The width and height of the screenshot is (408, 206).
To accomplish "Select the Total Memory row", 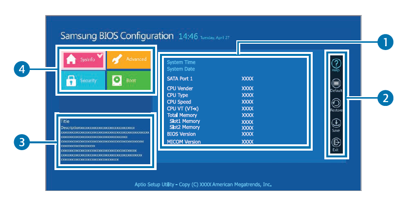I will 210,115.
